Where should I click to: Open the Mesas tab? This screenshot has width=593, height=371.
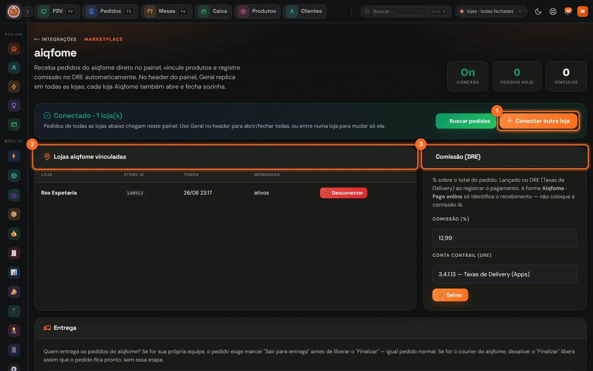pyautogui.click(x=166, y=12)
